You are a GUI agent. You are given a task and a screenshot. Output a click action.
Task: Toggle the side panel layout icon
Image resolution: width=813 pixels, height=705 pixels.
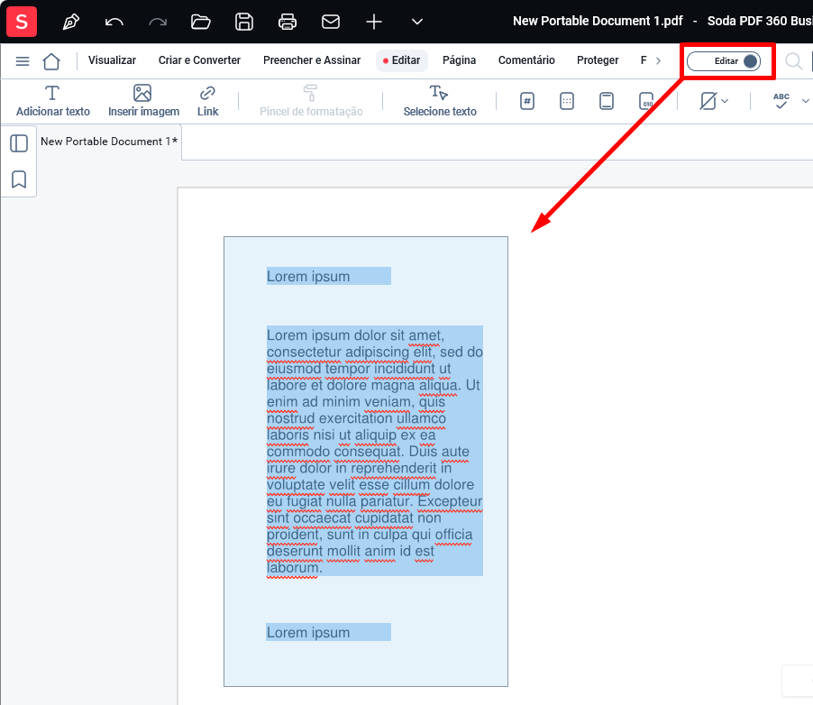19,143
